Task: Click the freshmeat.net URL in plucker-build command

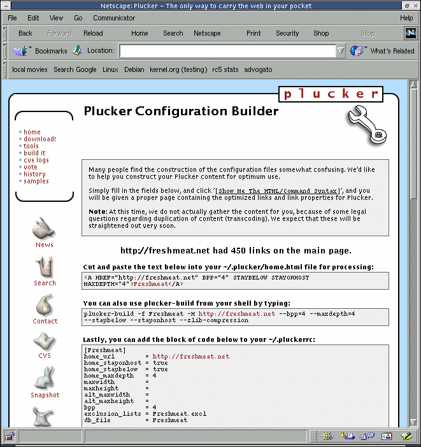Action: [x=237, y=314]
